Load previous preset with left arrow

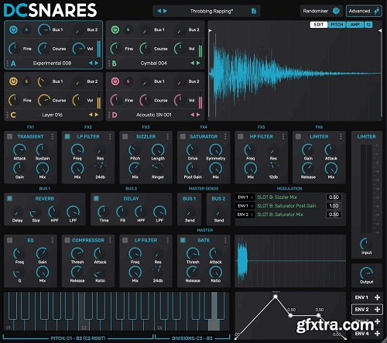159,11
